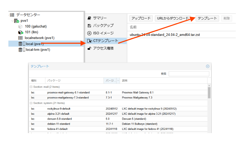Click version 8.1-1 cell
The width and height of the screenshot is (248, 145).
pyautogui.click(x=109, y=93)
